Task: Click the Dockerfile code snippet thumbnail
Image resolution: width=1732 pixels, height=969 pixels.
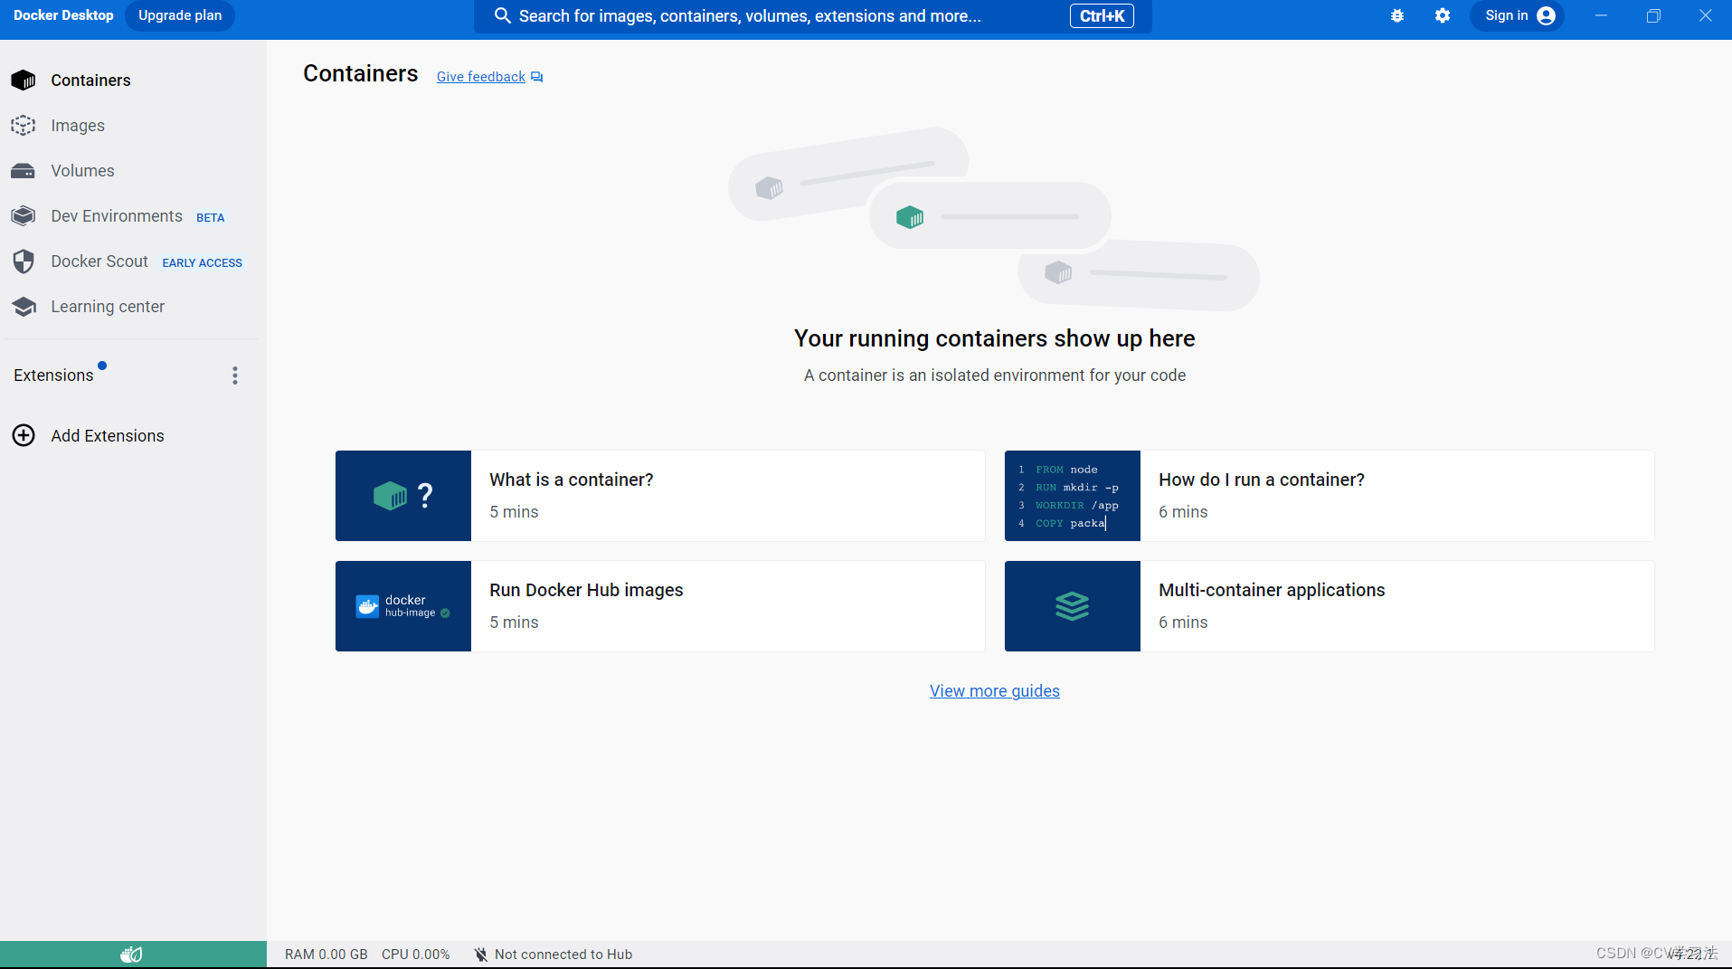Action: click(1073, 496)
